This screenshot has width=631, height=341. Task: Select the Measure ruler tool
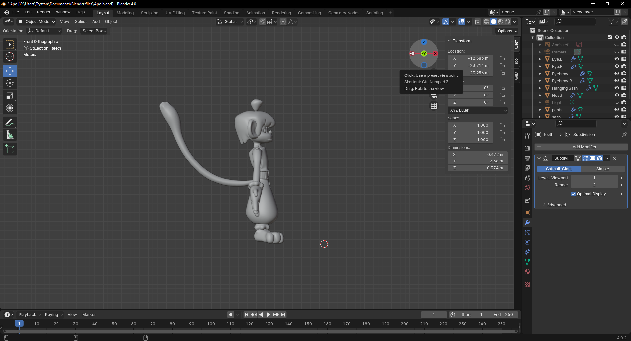pyautogui.click(x=10, y=135)
